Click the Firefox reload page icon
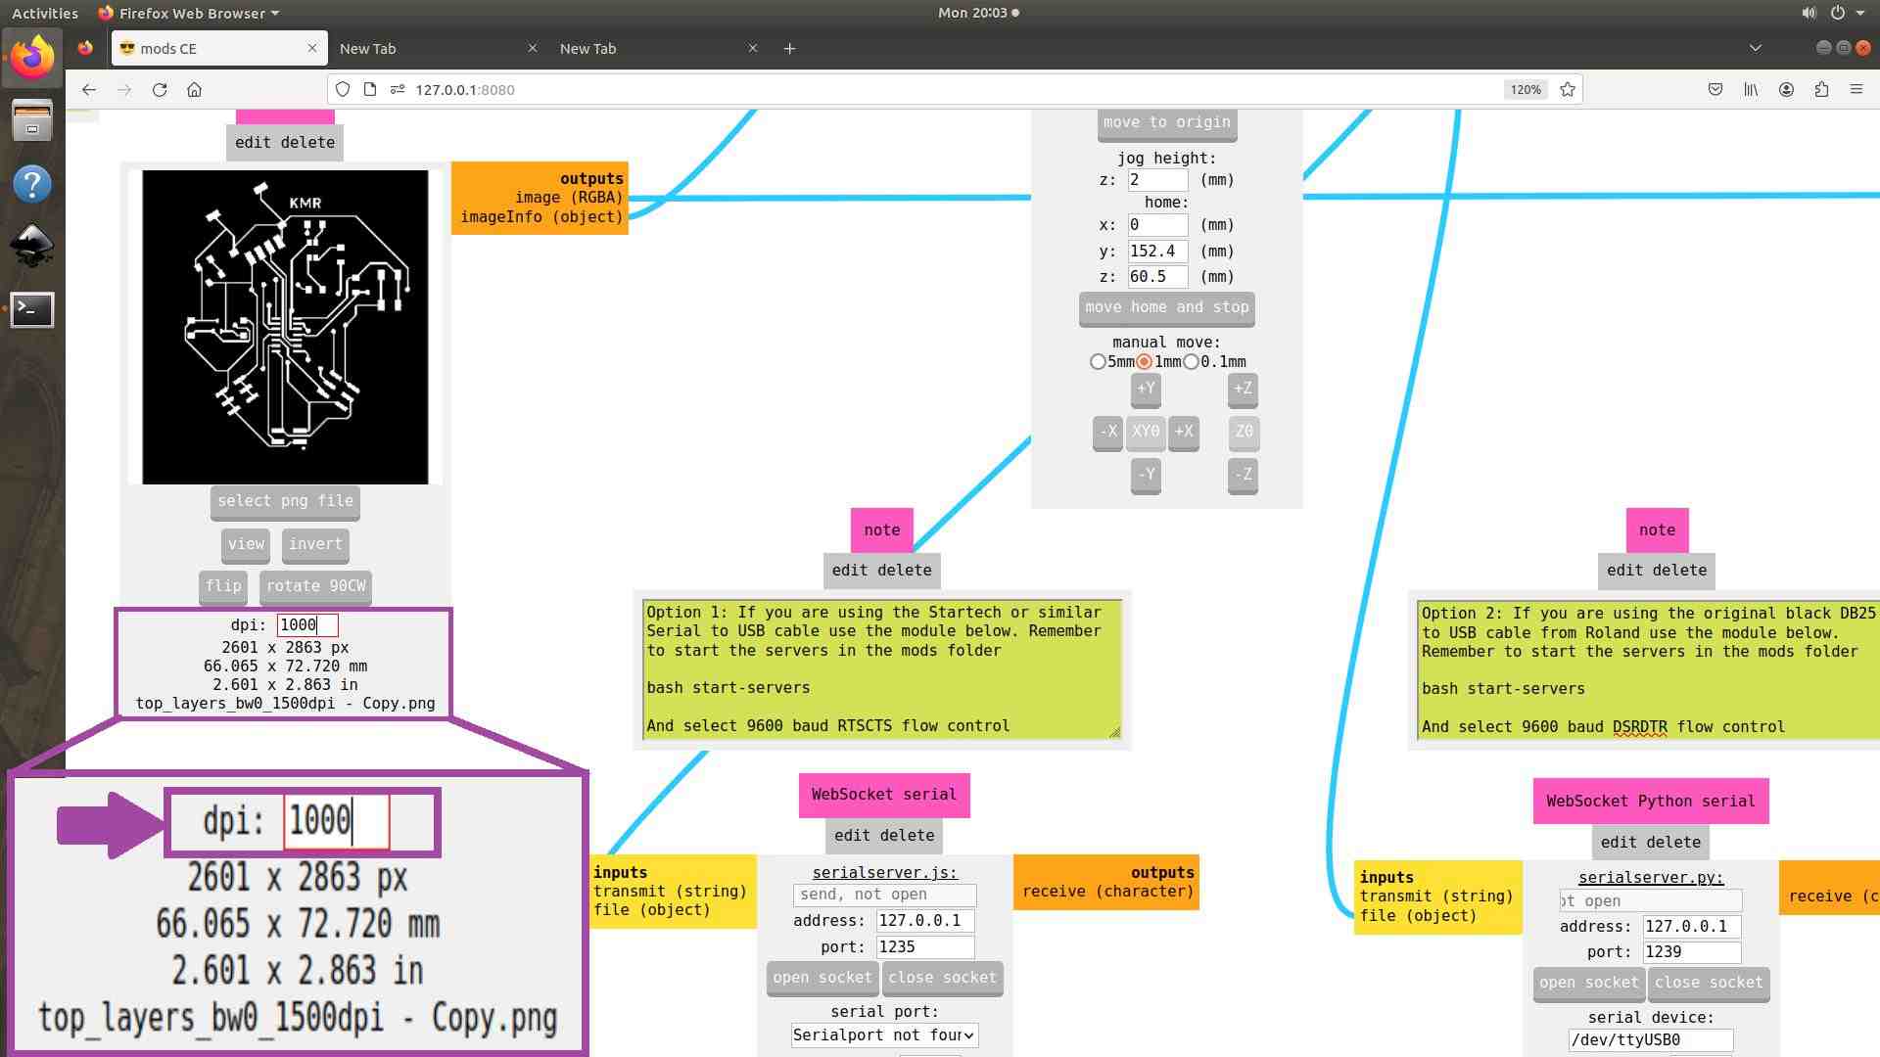 point(160,90)
